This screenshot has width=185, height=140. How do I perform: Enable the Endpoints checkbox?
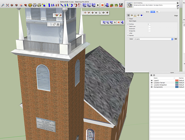point(128,31)
